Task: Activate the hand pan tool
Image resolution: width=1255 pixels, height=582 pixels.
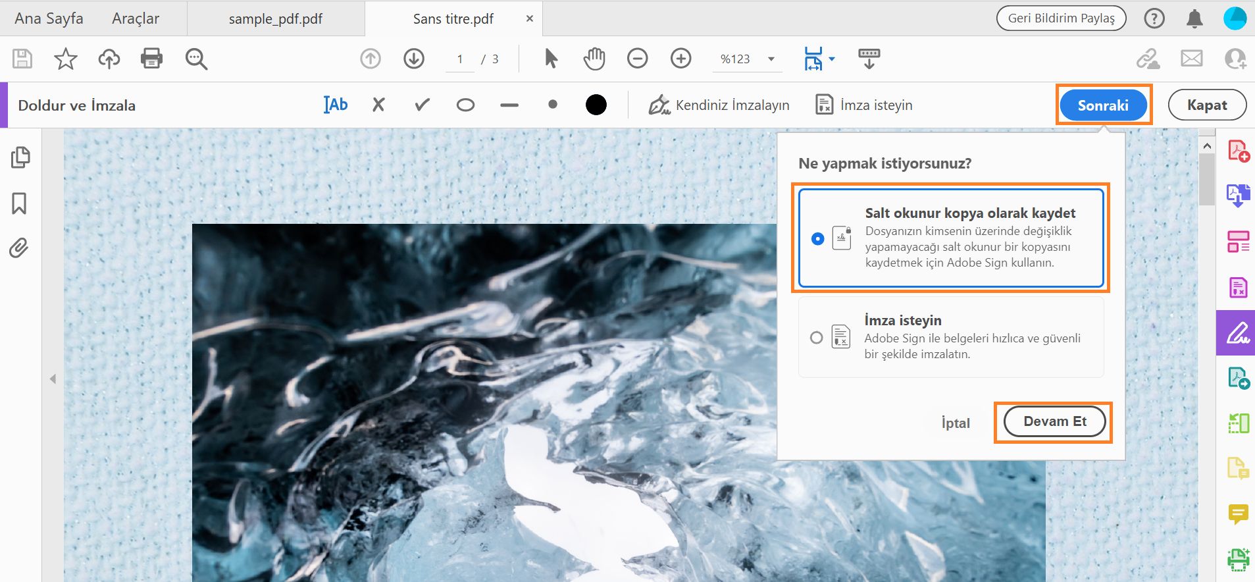Action: pos(594,59)
